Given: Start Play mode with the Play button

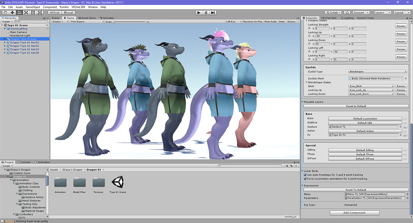Looking at the screenshot, I should [x=199, y=13].
